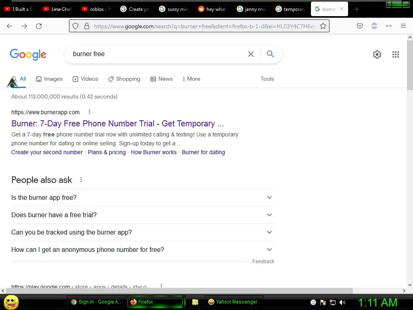Viewport: 413px width, 310px height.
Task: Open options dots beside People also ask
Action: (81, 180)
